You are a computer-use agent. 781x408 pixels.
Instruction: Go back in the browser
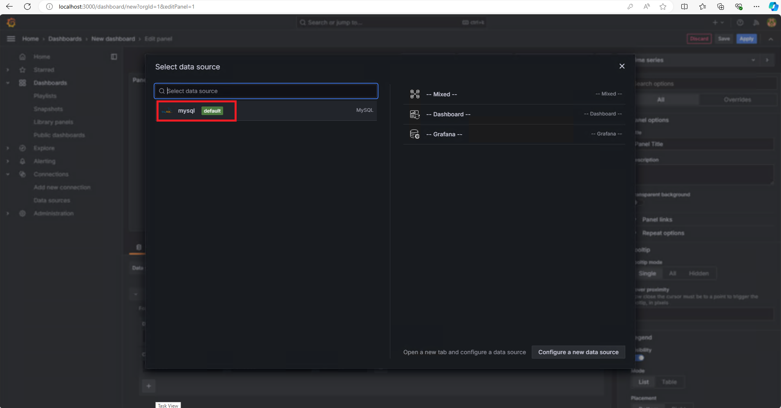pos(9,7)
